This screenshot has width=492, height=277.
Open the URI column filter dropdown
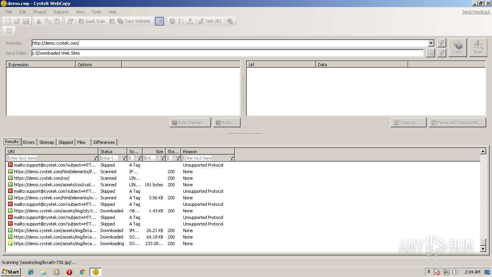95,158
